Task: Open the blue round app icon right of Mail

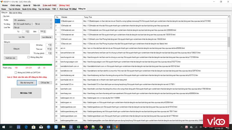Action: pos(48,127)
